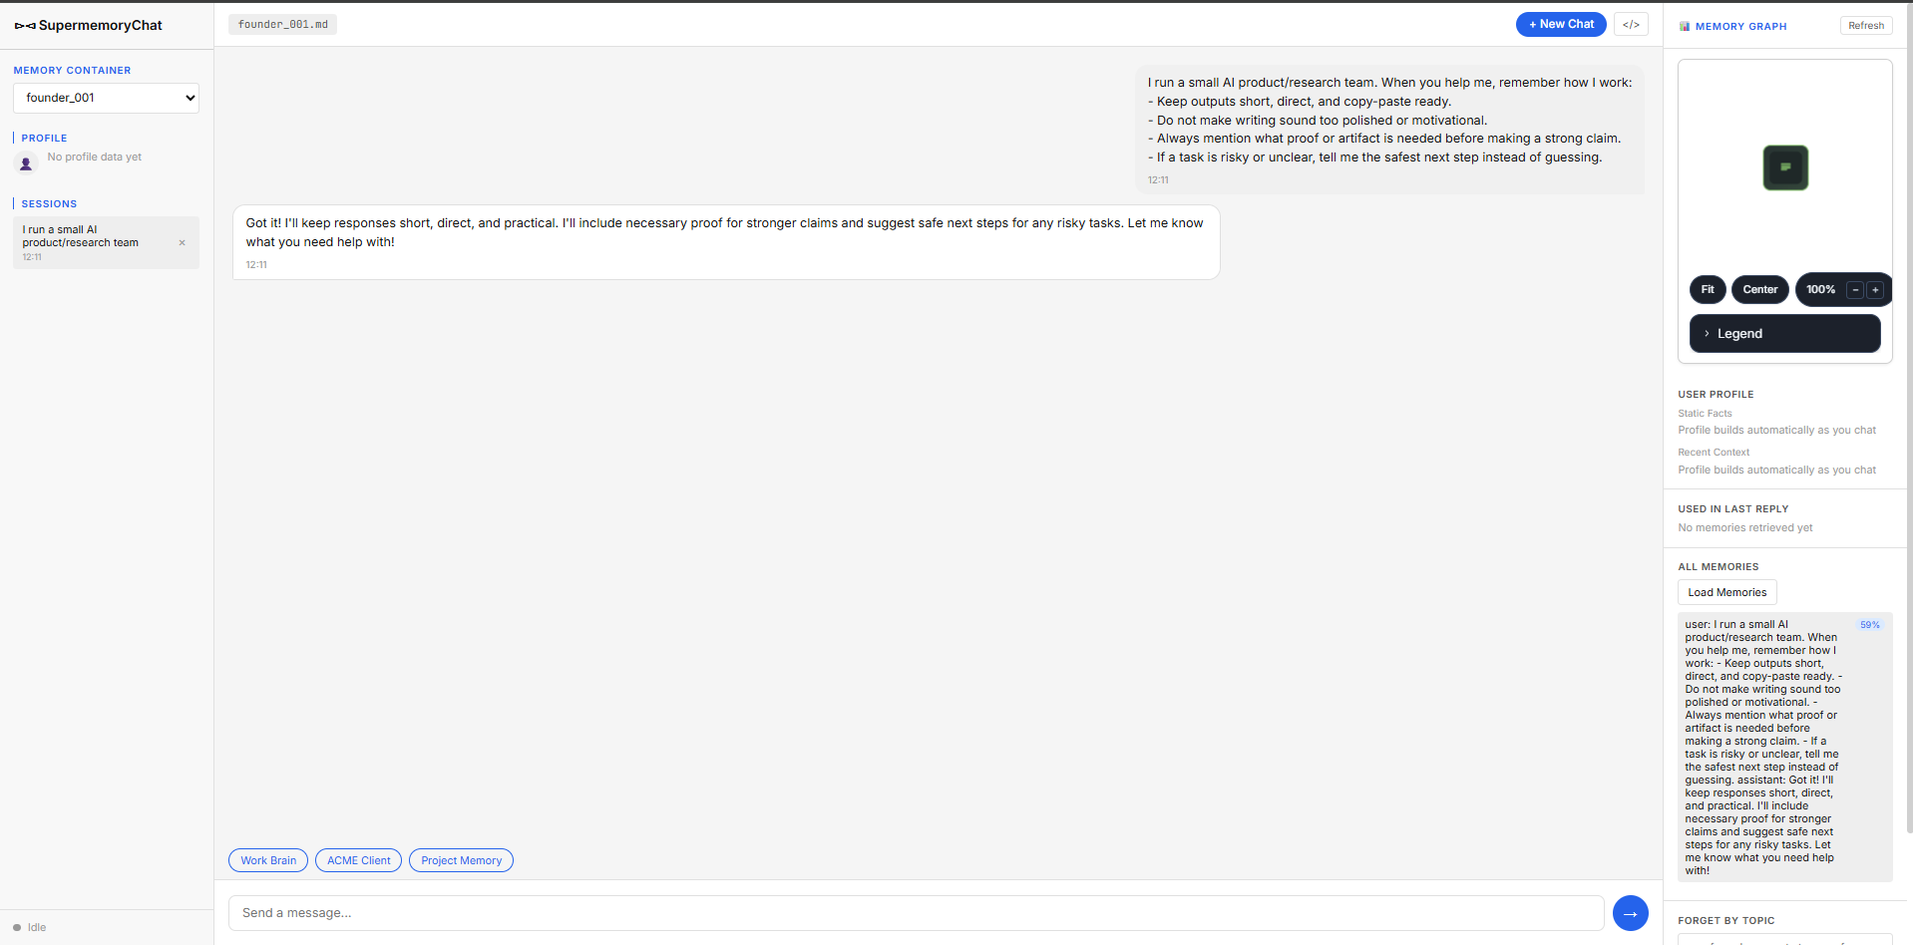The height and width of the screenshot is (945, 1913).
Task: Choose the Work Brain suggestion chip
Action: (268, 860)
